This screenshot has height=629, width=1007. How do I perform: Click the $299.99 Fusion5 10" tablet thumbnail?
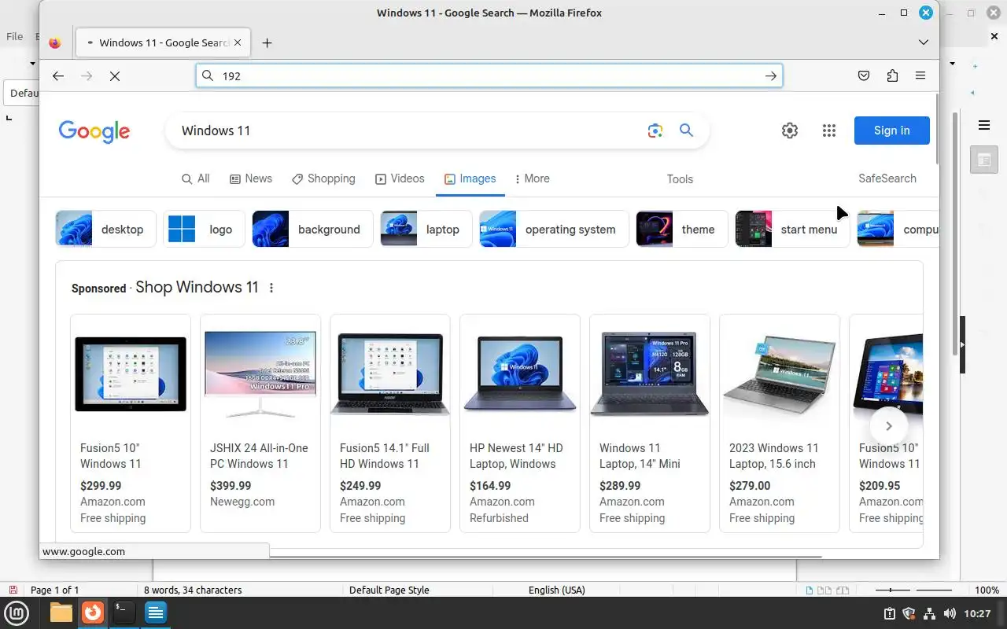coord(131,374)
